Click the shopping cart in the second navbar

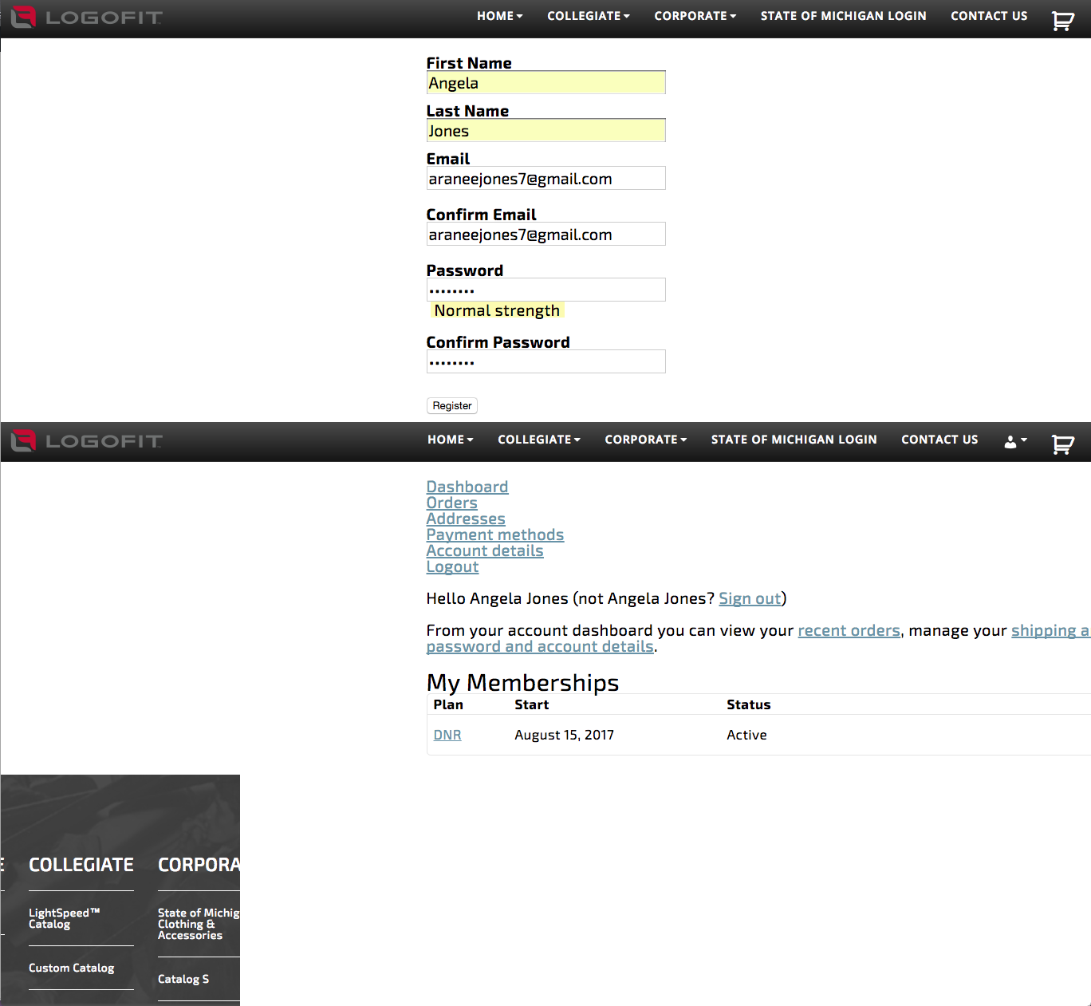tap(1062, 444)
